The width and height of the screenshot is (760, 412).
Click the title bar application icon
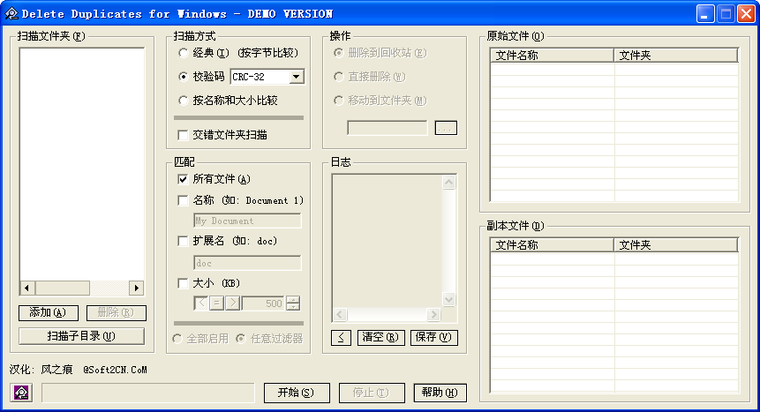pos(11,13)
